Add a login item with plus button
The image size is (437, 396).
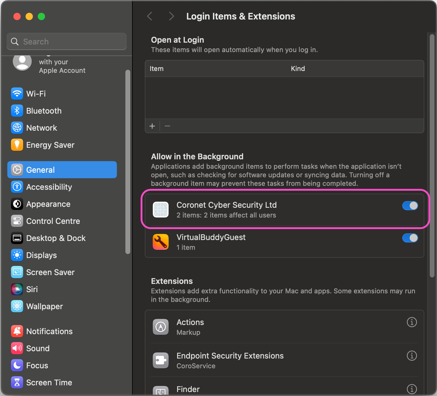click(x=152, y=126)
